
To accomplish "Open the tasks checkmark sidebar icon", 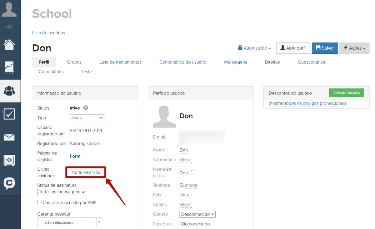I will tap(9, 114).
